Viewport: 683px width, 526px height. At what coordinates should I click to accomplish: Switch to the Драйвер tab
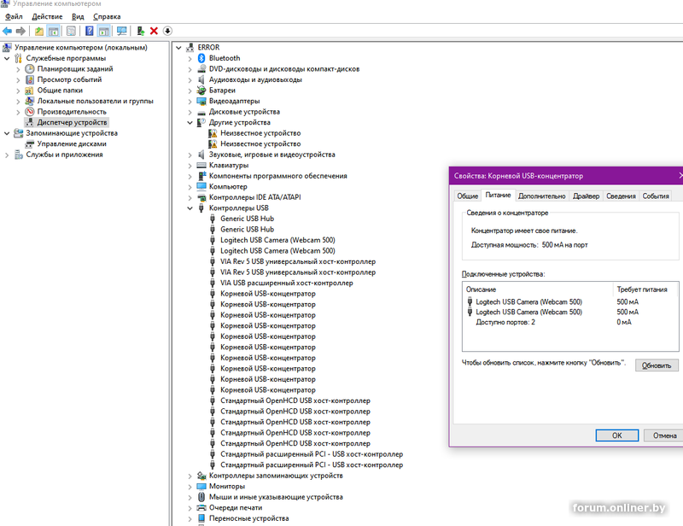[x=586, y=196]
